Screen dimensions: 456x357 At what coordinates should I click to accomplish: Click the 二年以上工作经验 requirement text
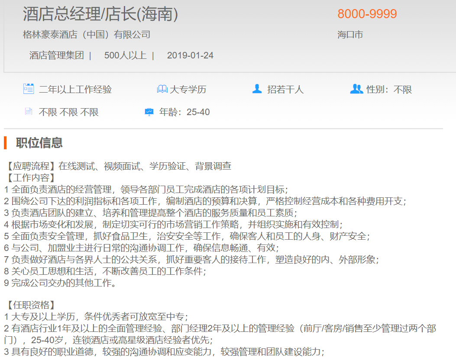[x=75, y=90]
